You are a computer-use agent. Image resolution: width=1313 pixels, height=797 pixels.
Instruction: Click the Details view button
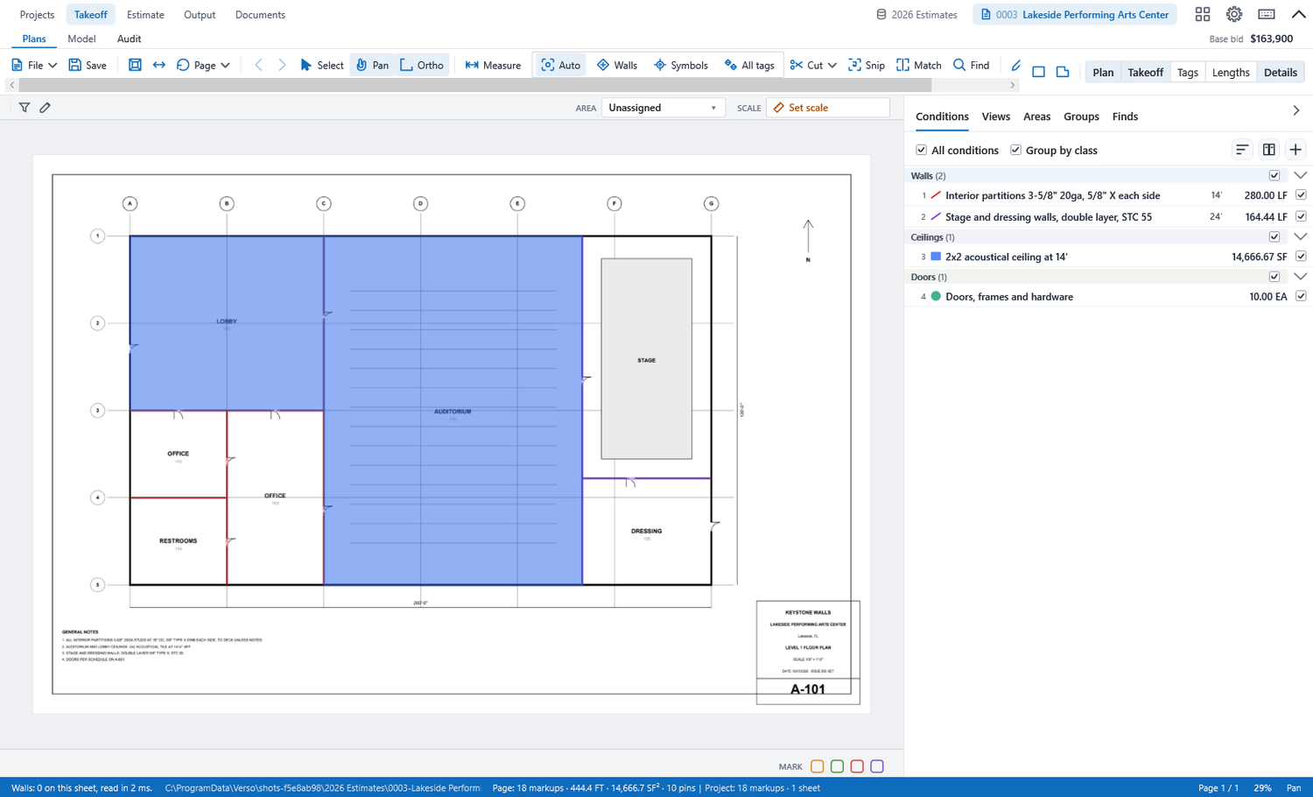click(1281, 73)
